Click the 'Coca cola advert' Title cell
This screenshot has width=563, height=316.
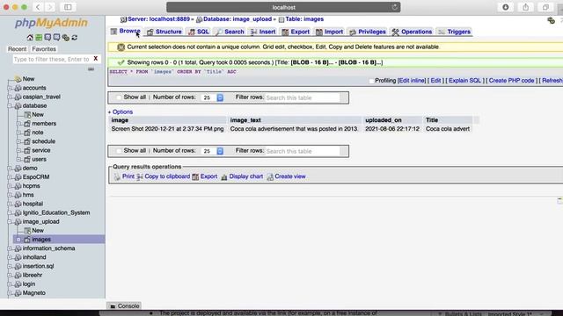(x=448, y=129)
